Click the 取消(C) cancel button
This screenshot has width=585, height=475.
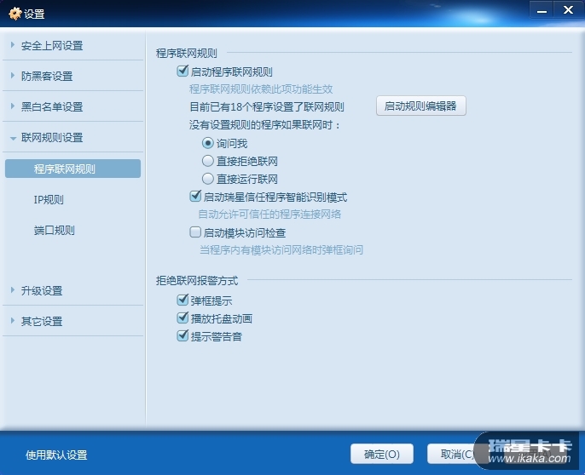pos(457,454)
